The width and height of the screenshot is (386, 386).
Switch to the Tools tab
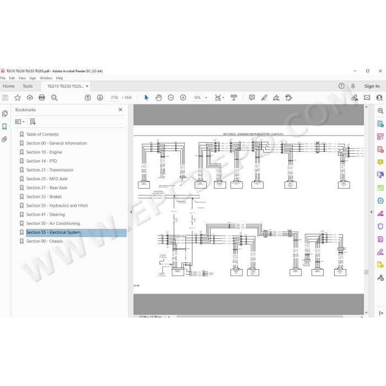pos(28,86)
